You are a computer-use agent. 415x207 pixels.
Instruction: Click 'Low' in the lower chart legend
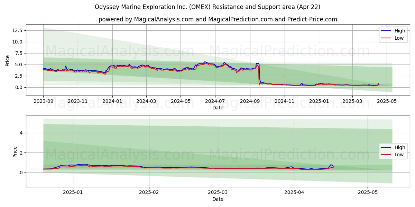pos(399,155)
